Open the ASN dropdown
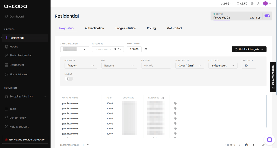The width and height of the screenshot is (277, 148). 119,66
